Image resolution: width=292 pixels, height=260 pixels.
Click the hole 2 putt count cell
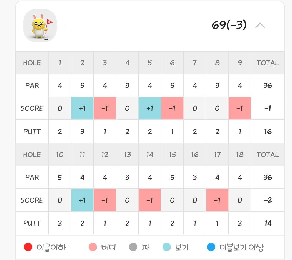(x=82, y=132)
